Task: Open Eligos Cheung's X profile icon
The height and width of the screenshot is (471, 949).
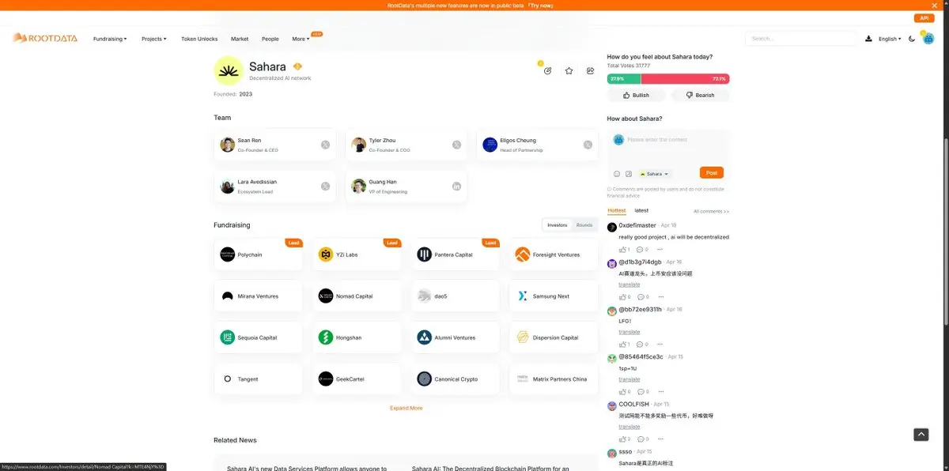Action: pos(588,145)
